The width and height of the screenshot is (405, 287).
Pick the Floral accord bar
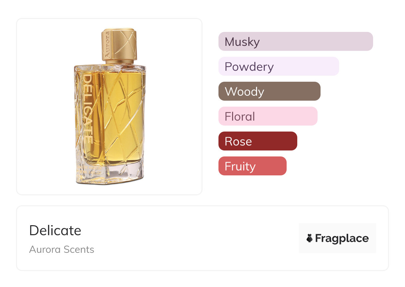[x=268, y=116]
